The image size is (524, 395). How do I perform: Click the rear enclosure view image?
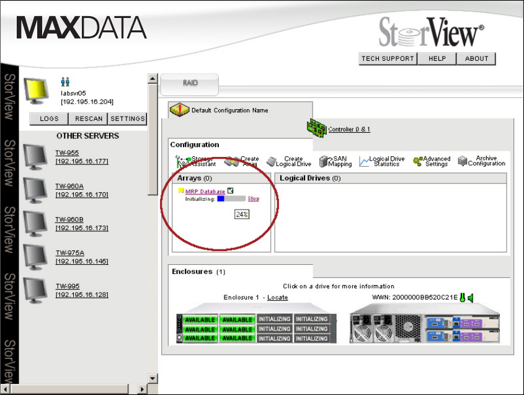pyautogui.click(x=424, y=324)
